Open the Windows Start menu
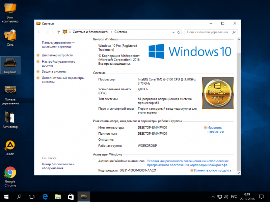The width and height of the screenshot is (270, 202). (x=6, y=197)
